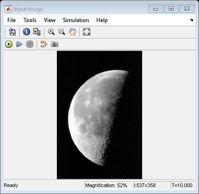Click the Step Forward simulation button
This screenshot has width=199, height=194.
pyautogui.click(x=19, y=44)
